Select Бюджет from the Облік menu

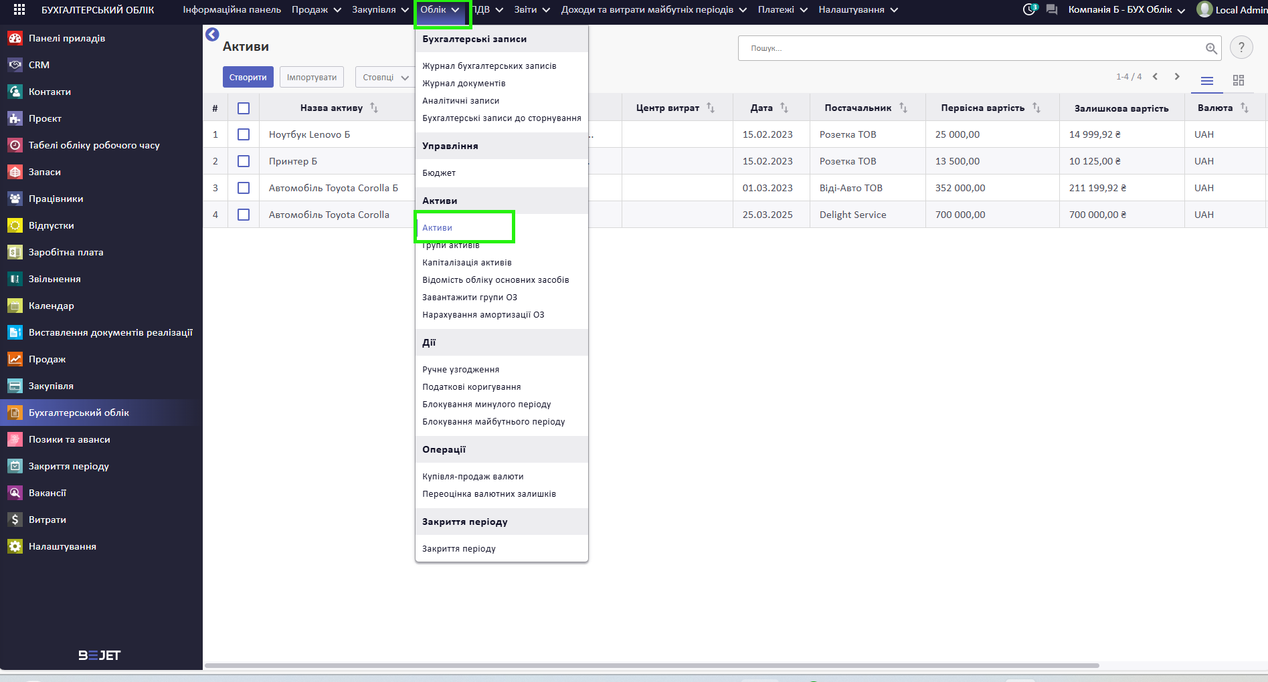(x=439, y=173)
